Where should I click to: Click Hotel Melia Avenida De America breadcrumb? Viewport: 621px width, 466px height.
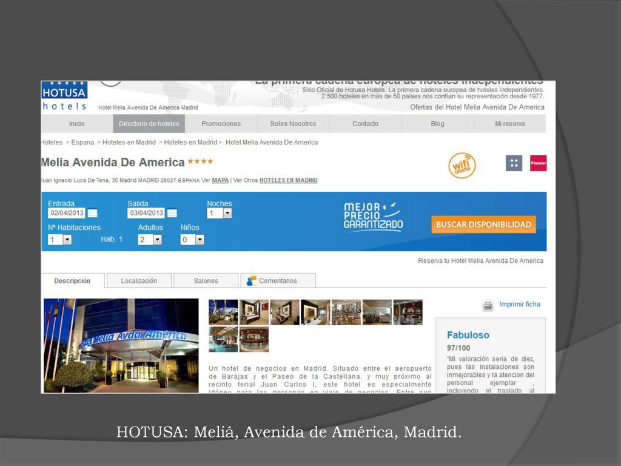point(272,142)
